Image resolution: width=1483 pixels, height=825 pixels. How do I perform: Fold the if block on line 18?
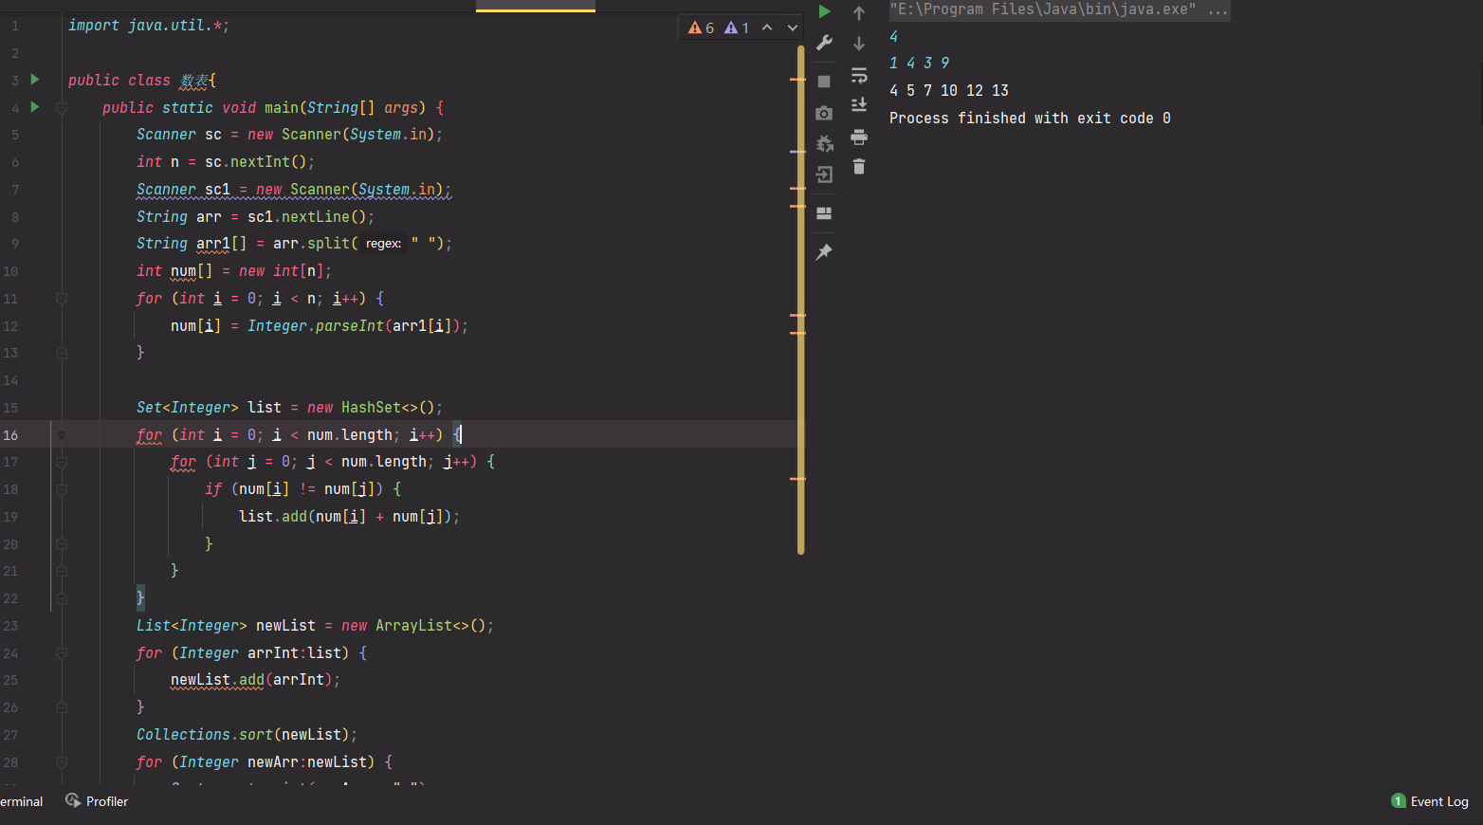tap(62, 489)
